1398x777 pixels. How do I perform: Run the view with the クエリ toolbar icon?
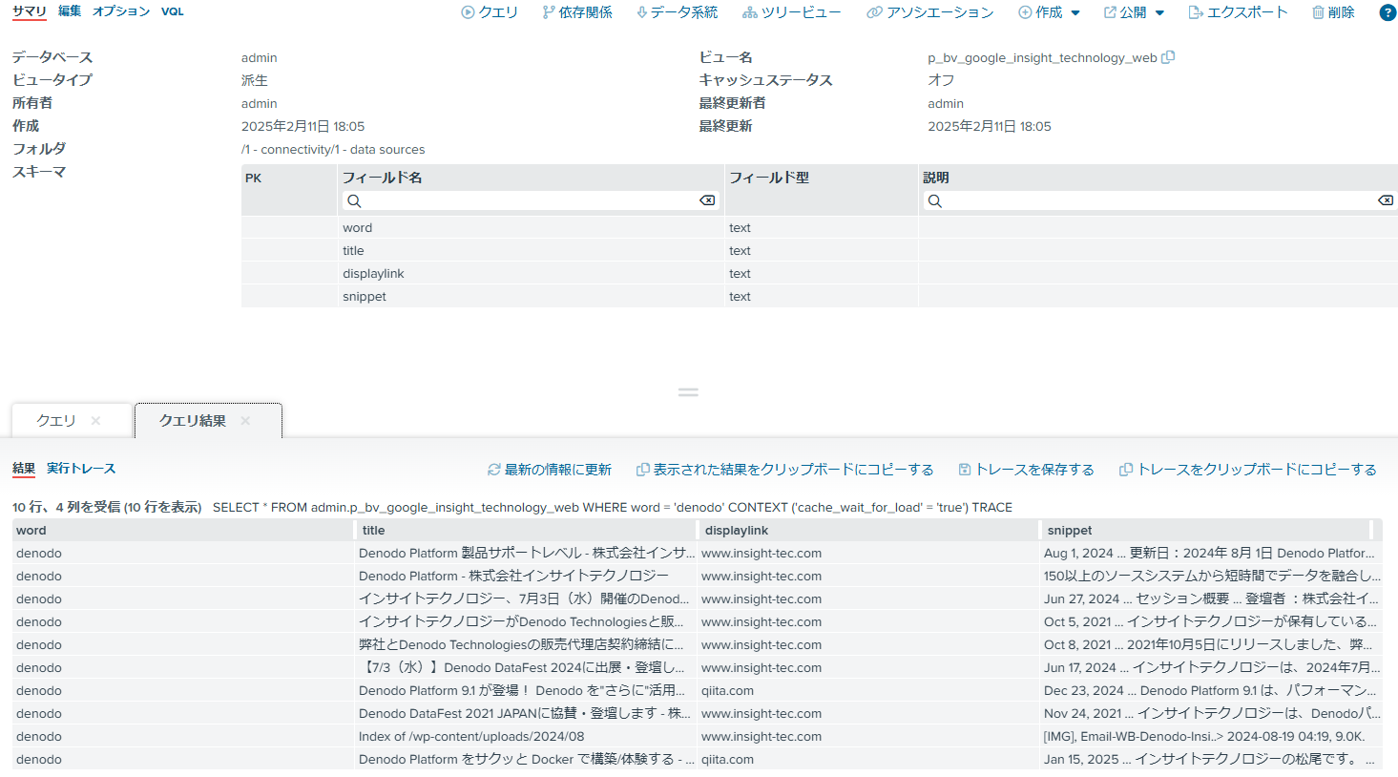pyautogui.click(x=490, y=12)
